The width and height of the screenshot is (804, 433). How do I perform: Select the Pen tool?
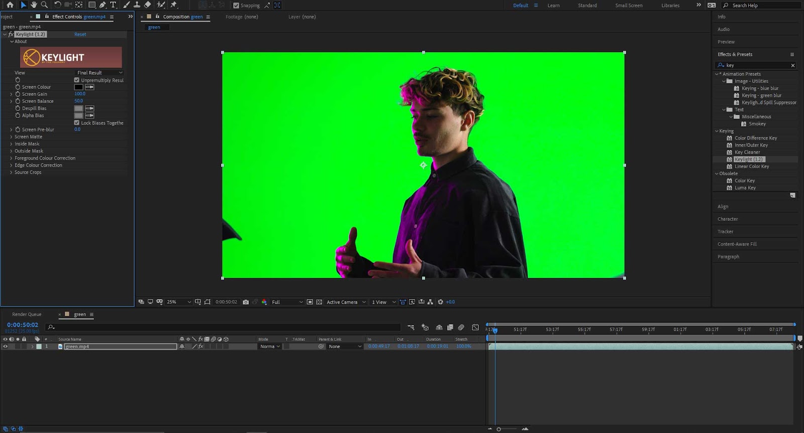(x=103, y=5)
